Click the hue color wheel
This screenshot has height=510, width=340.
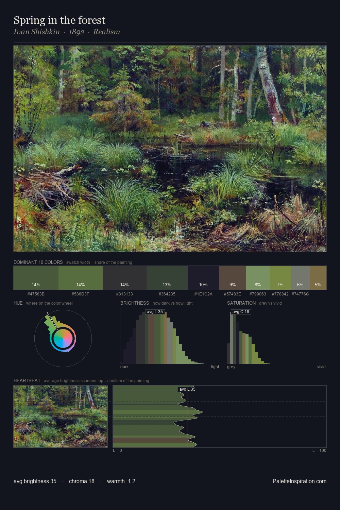[x=63, y=338]
